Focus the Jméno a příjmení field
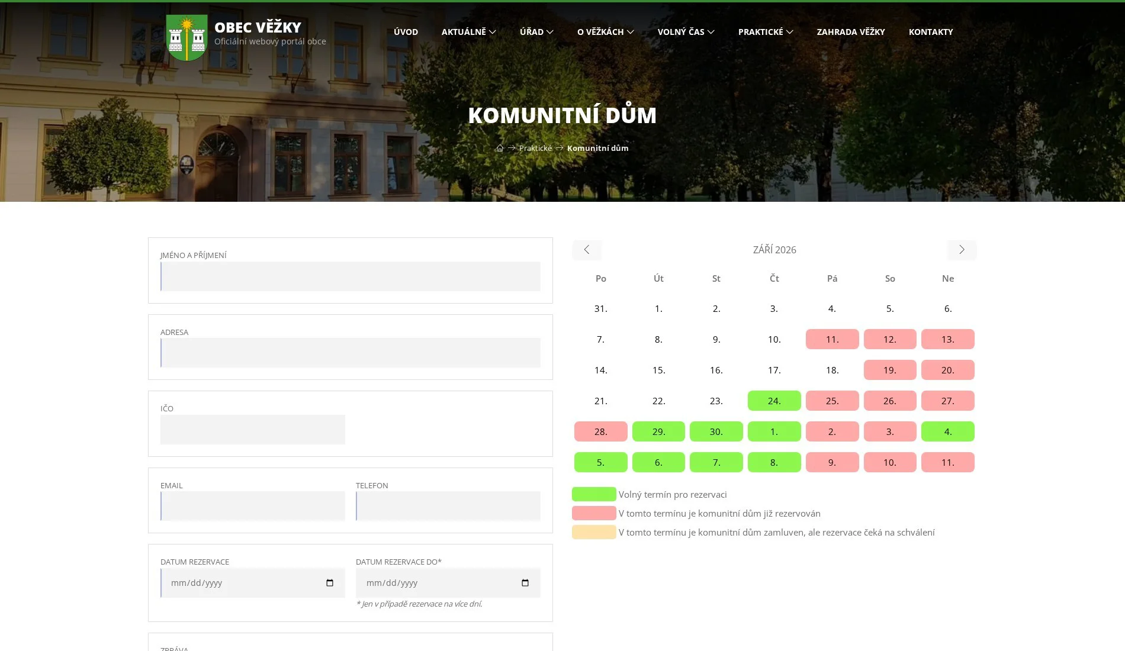 click(x=351, y=276)
